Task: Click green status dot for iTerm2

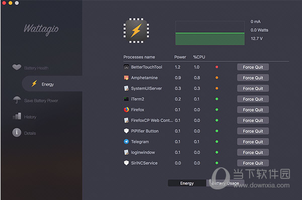Action: click(217, 99)
